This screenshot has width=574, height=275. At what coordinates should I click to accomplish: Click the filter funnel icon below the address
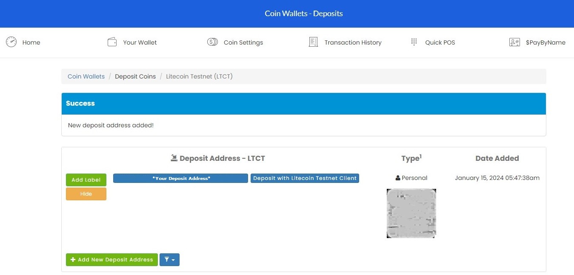tap(167, 260)
